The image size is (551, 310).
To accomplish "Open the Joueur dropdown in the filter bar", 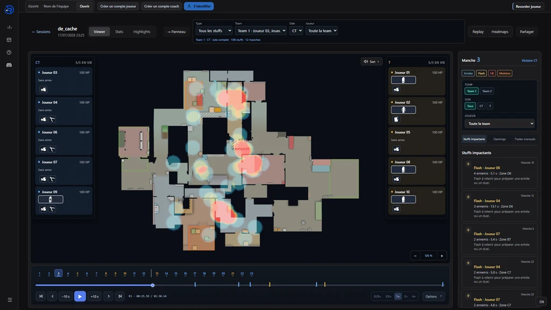I will 322,31.
